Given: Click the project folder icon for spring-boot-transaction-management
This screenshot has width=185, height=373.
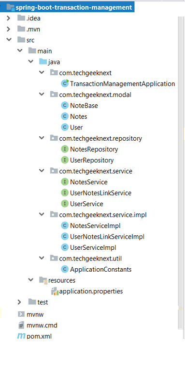Looking at the screenshot, I should point(11,7).
